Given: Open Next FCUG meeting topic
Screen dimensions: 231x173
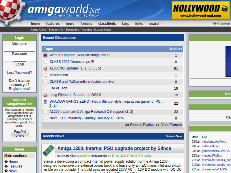Looking at the screenshot, I should pos(87,118).
